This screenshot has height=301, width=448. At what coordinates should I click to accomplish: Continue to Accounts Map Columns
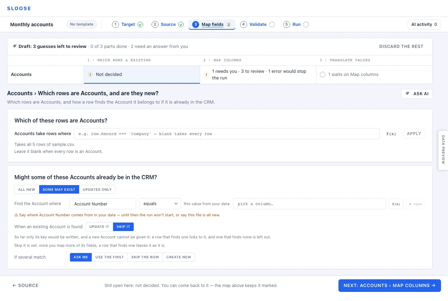tap(390, 286)
